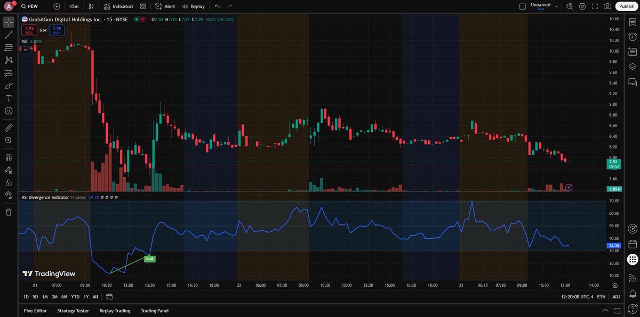This screenshot has width=640, height=317.
Task: Select the YTD date range
Action: coord(75,297)
